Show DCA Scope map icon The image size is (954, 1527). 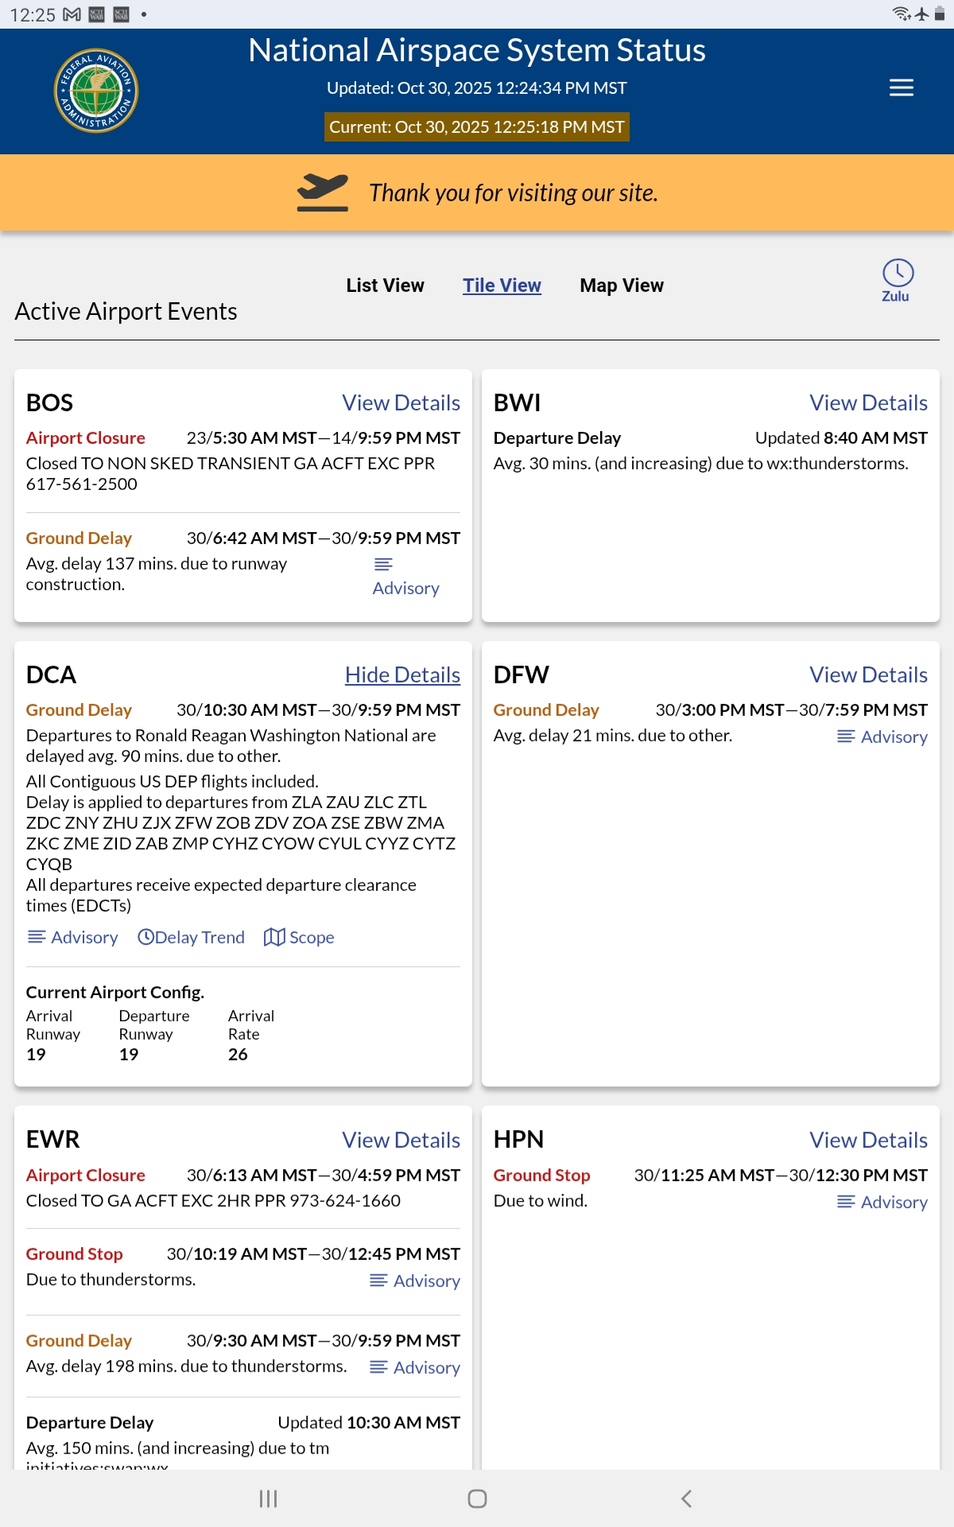click(x=274, y=937)
